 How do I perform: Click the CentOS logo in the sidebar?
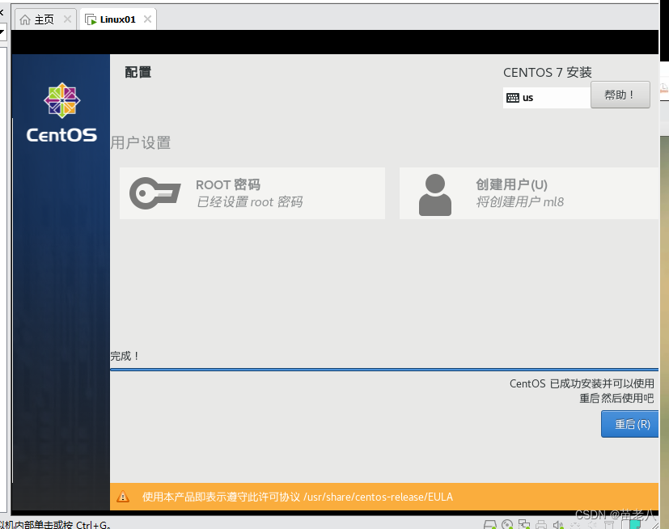(x=61, y=112)
